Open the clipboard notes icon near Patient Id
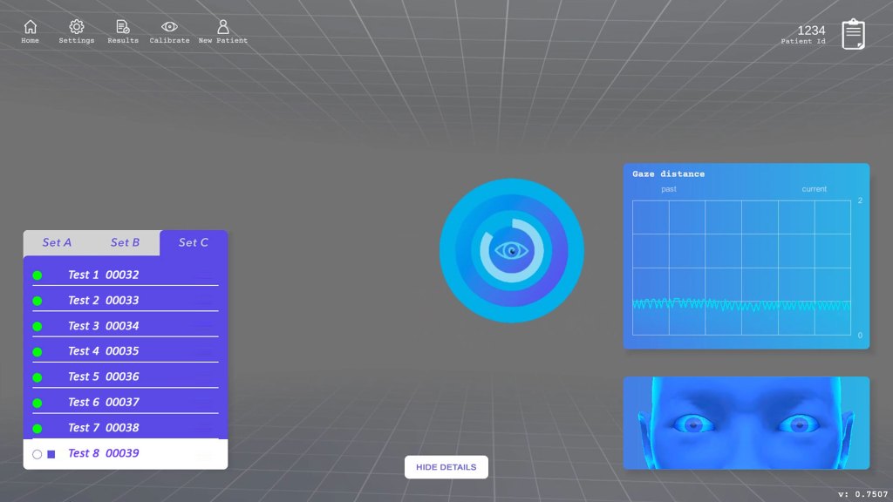Screen dimensions: 893x502 tap(853, 34)
